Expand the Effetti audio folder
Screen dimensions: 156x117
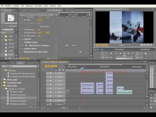tap(2, 80)
